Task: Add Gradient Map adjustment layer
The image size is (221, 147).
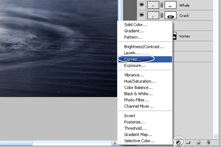Action: tap(145, 135)
